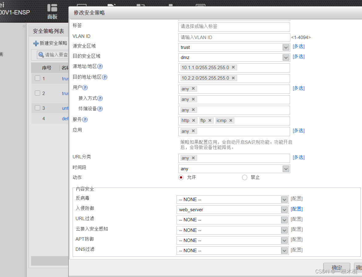Remove destination address 10.2.2.0/255.255.255.0 tag
This screenshot has height=277, width=362.
point(233,78)
